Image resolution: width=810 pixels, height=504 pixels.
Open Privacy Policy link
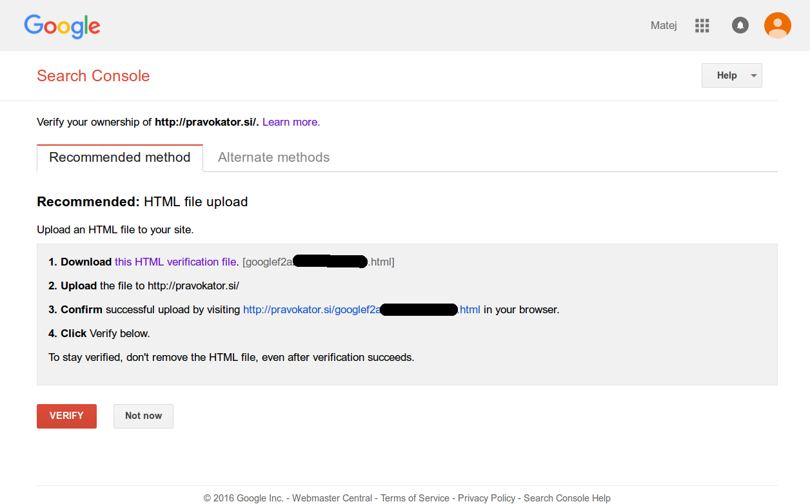487,498
